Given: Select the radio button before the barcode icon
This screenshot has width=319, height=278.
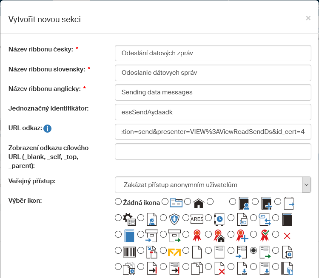Looking at the screenshot, I should click(x=118, y=250).
